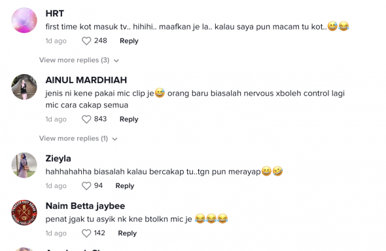Reply to Zieyla's comment
Image resolution: width=386 pixels, height=251 pixels.
(x=125, y=186)
